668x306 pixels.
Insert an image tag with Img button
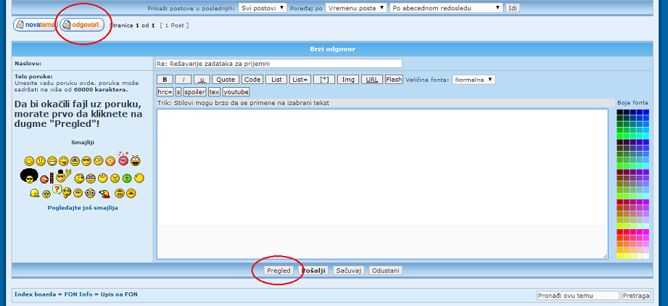(x=348, y=80)
